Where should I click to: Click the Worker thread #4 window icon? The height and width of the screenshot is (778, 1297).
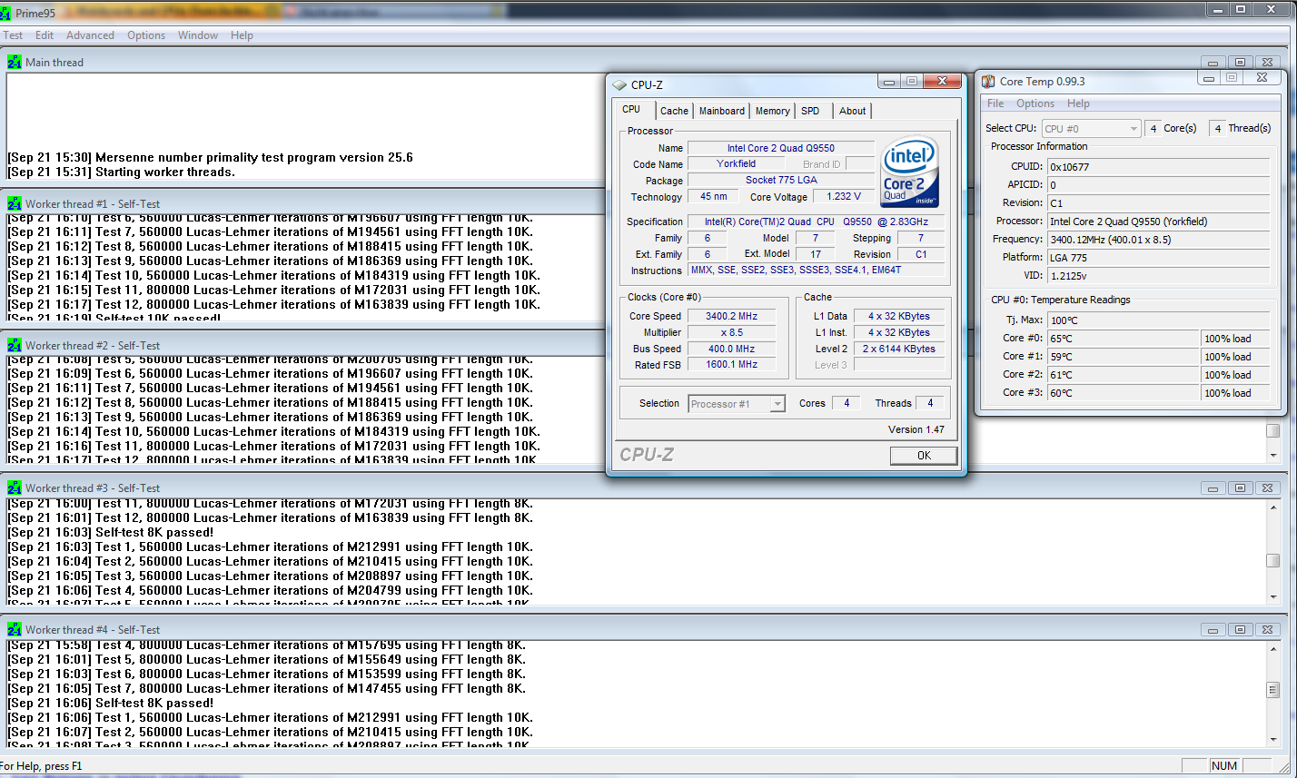tap(14, 629)
